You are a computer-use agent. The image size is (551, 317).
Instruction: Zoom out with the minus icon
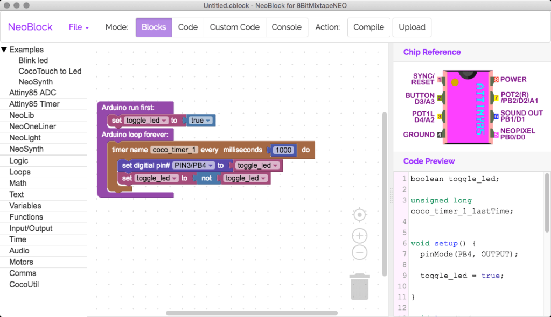click(359, 252)
